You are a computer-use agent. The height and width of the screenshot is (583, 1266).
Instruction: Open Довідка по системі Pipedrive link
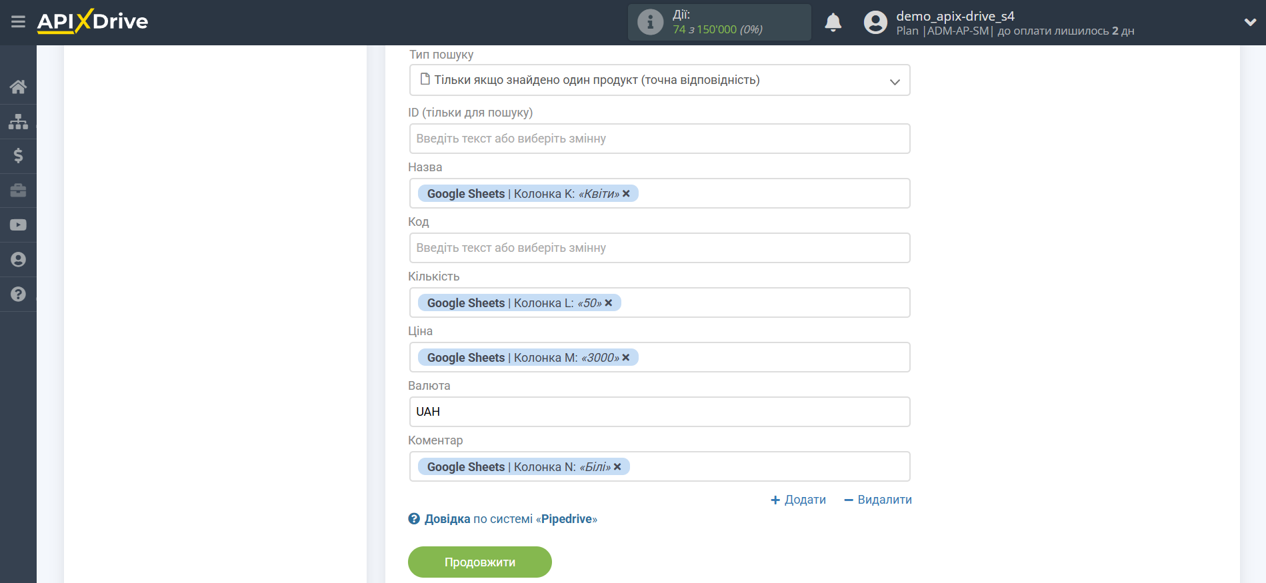[511, 519]
